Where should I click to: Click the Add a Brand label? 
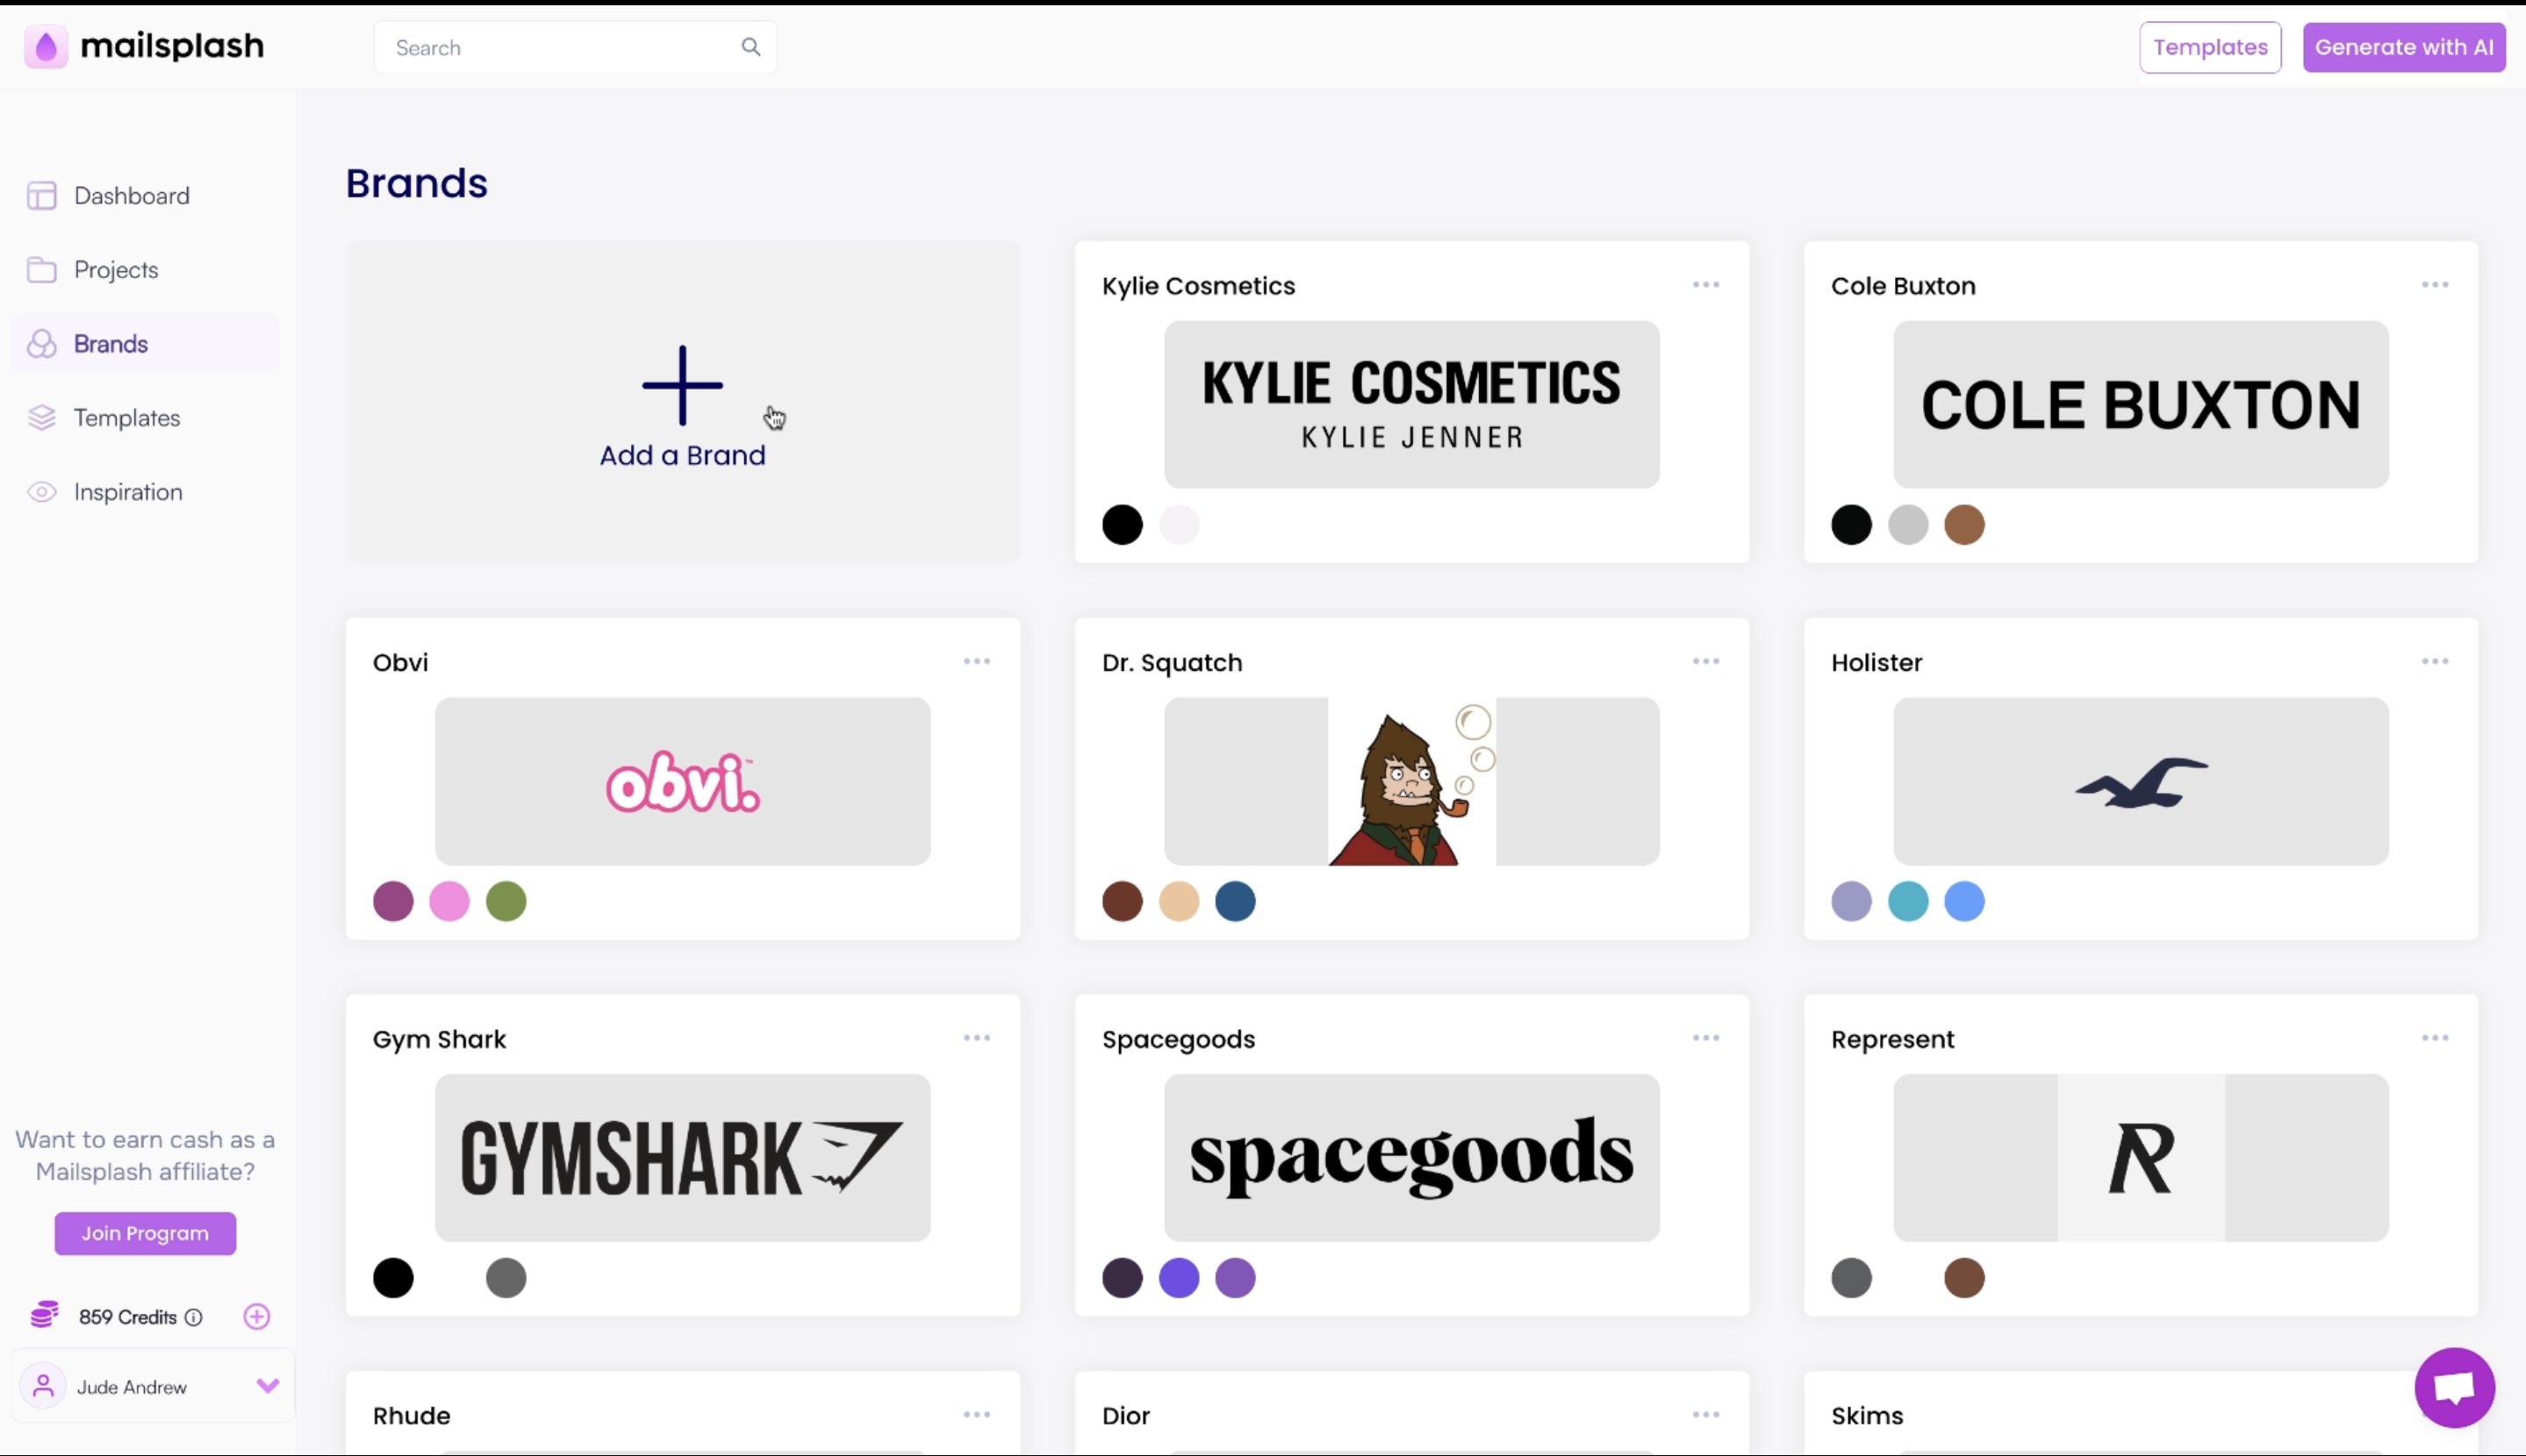pos(682,455)
